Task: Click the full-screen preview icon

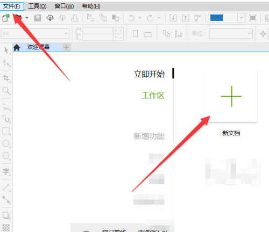Action: [x=253, y=18]
